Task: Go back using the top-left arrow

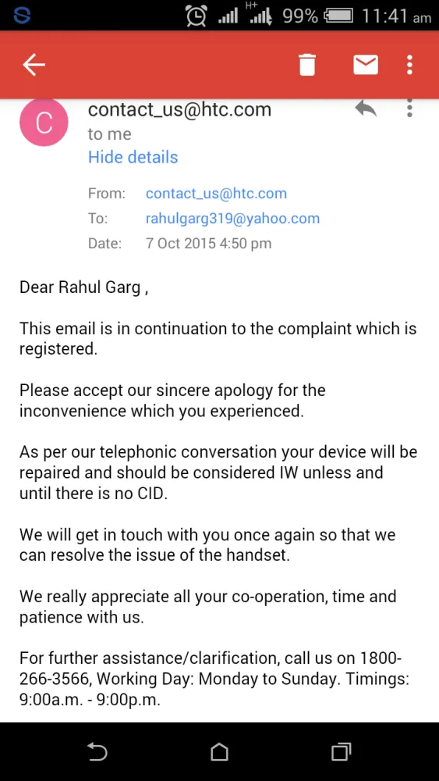Action: click(34, 65)
